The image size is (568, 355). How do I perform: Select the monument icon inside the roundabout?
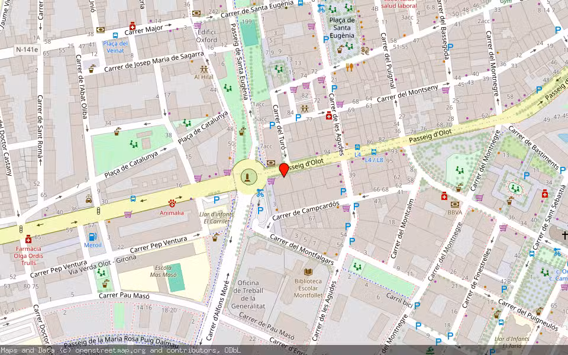pos(247,177)
